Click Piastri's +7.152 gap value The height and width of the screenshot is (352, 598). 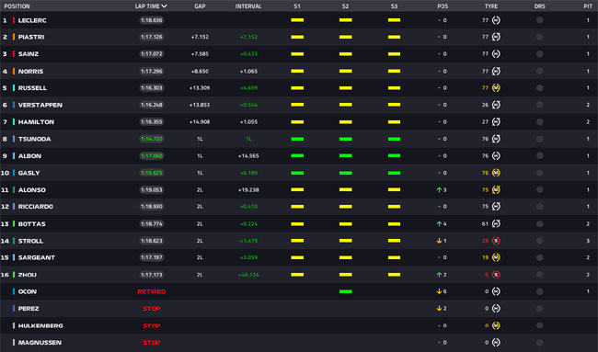(200, 37)
